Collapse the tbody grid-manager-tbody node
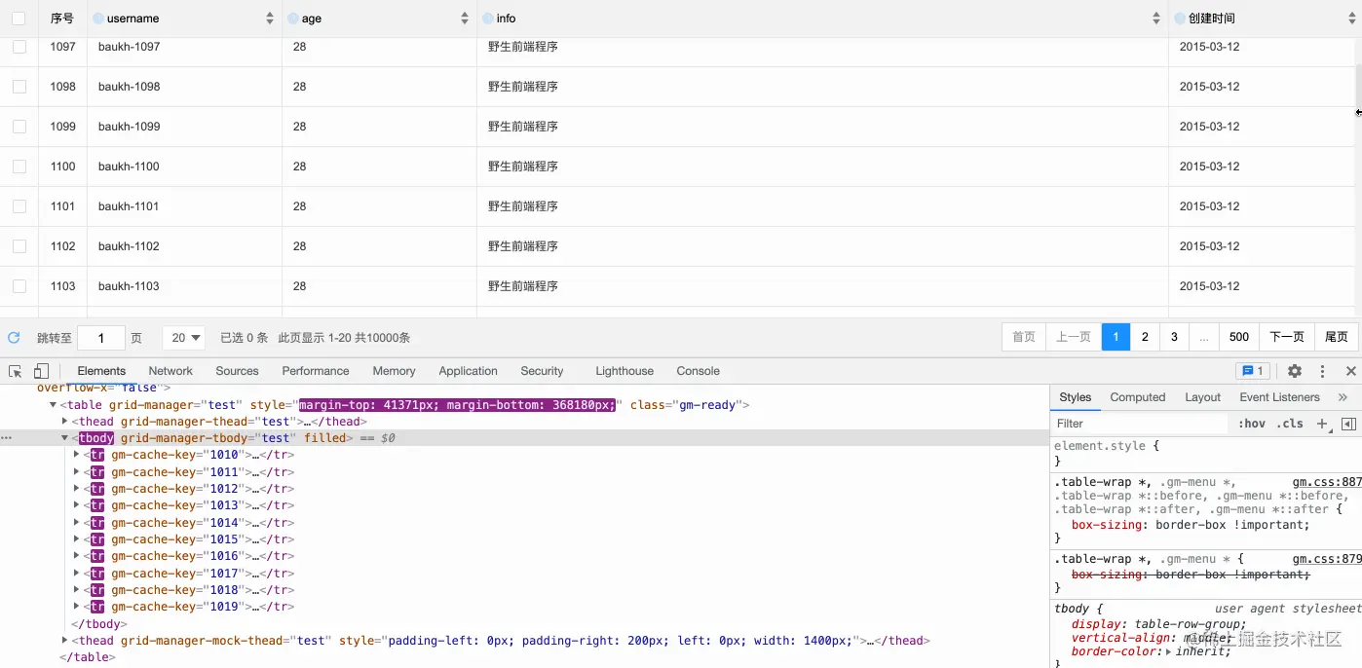Image resolution: width=1362 pixels, height=668 pixels. pyautogui.click(x=65, y=438)
